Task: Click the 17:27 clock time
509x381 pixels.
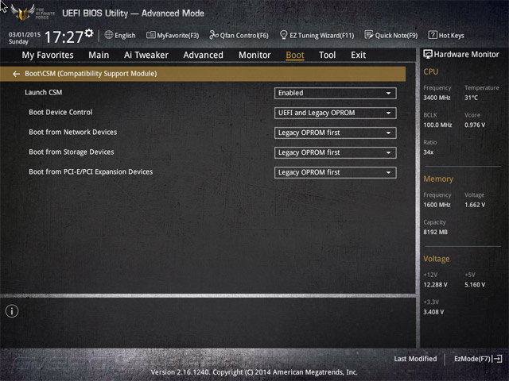Action: pos(64,37)
